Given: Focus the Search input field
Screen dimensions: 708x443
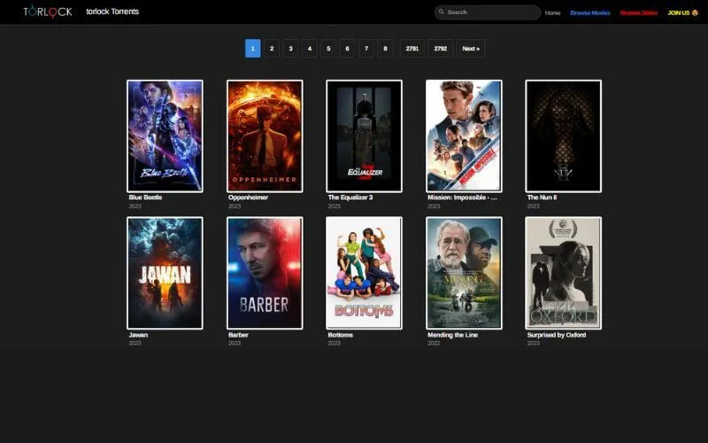Looking at the screenshot, I should tap(491, 12).
